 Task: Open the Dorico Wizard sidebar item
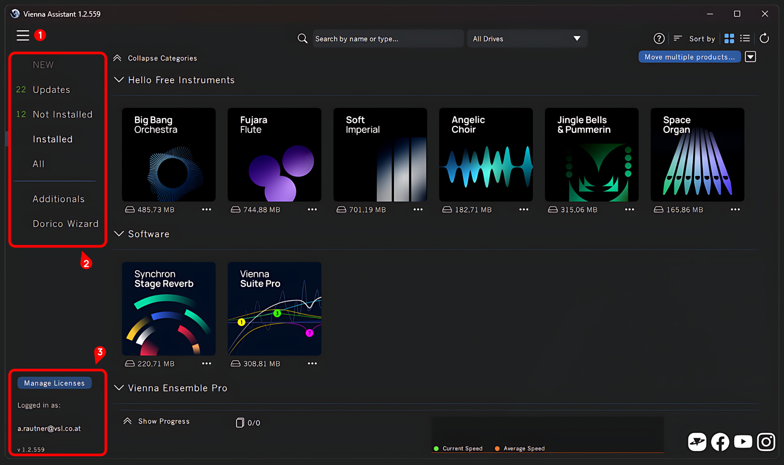(65, 224)
